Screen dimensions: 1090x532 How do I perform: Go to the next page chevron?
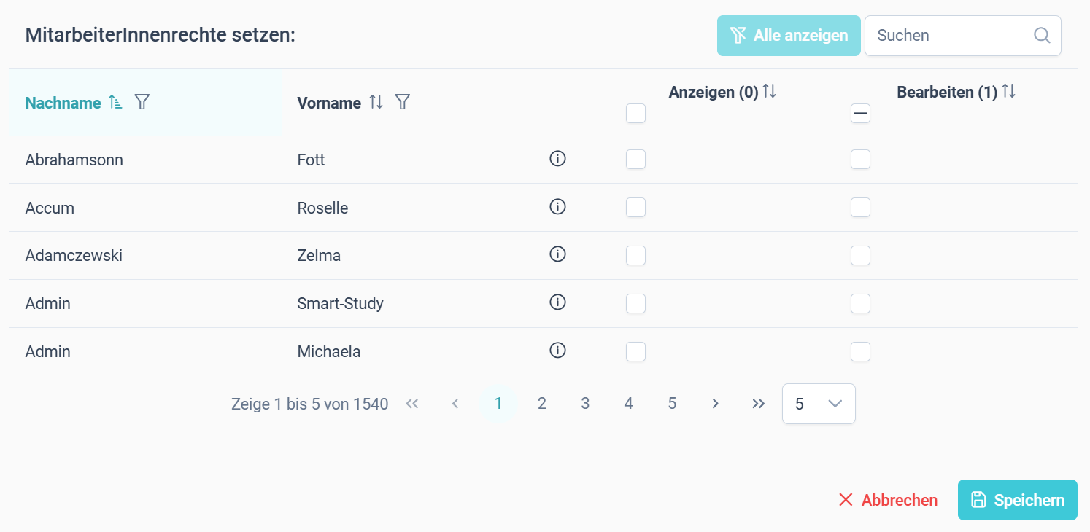(x=716, y=404)
